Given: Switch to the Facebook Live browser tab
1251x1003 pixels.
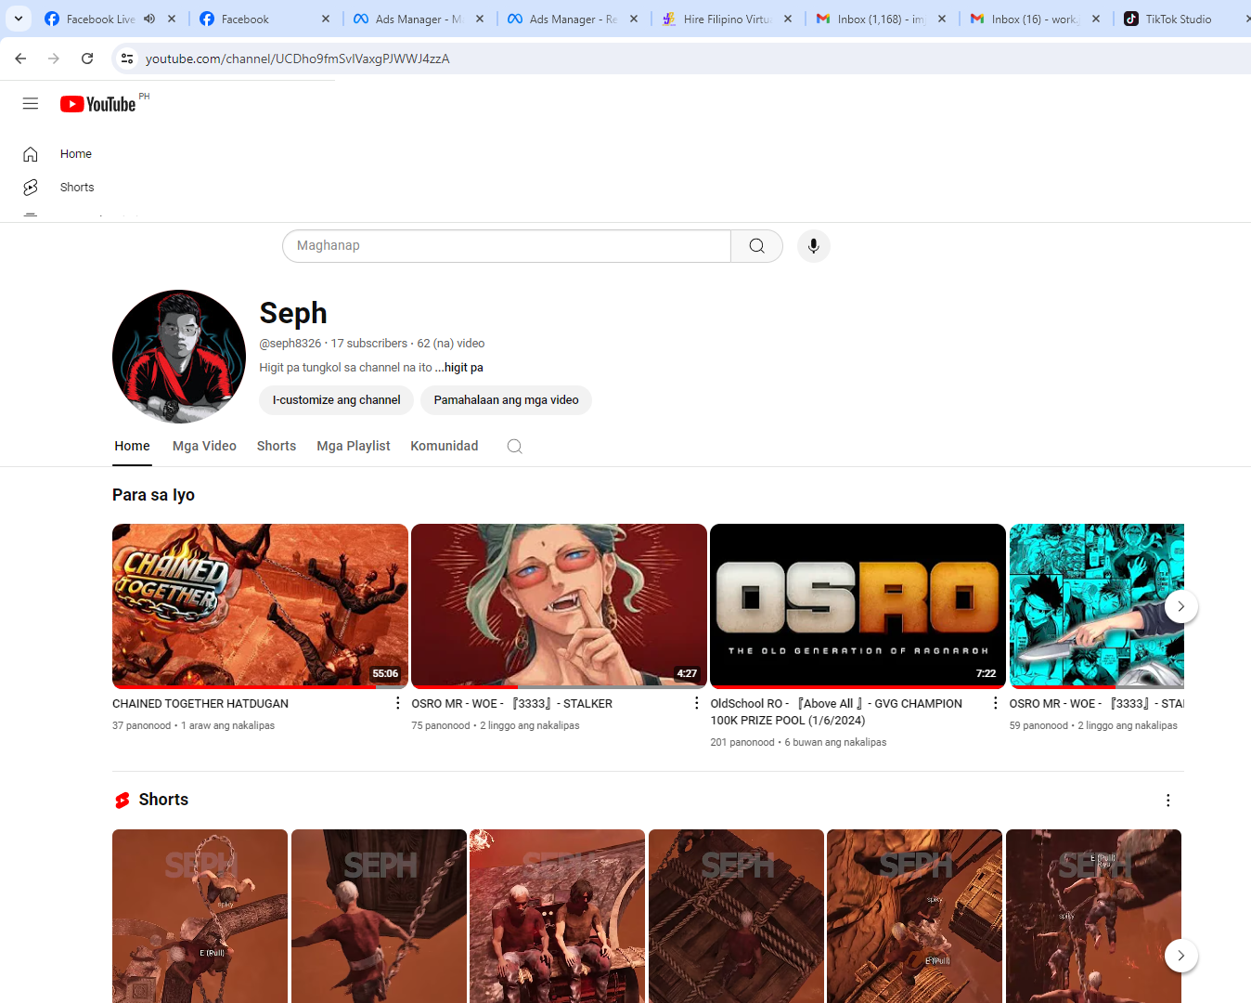Looking at the screenshot, I should pos(100,19).
